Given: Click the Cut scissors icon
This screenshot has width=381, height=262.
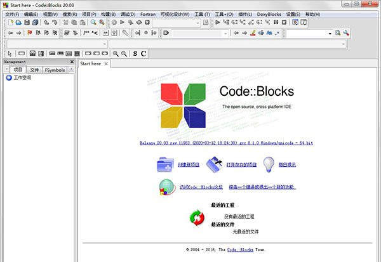Looking at the screenshot, I should point(65,23).
